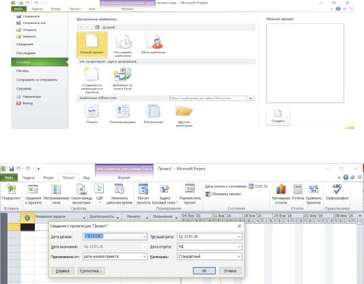
Task: Click Сохранить как in the backstage sidebar
Action: [31, 23]
